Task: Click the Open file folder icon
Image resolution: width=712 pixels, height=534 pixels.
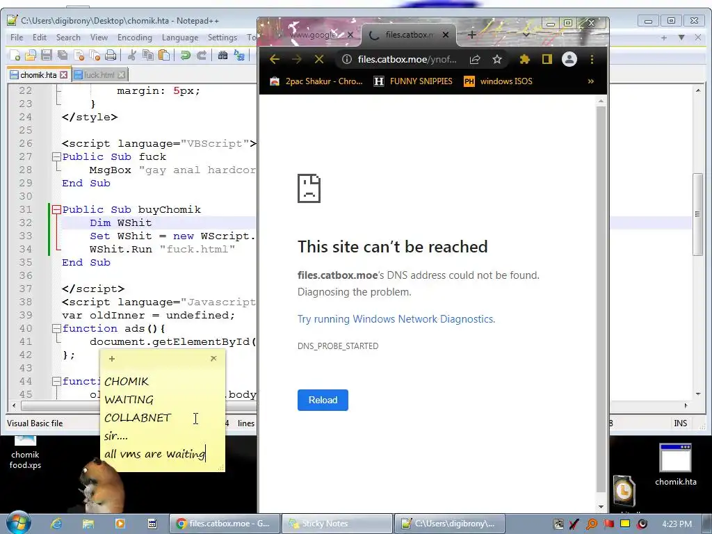Action: [31, 56]
